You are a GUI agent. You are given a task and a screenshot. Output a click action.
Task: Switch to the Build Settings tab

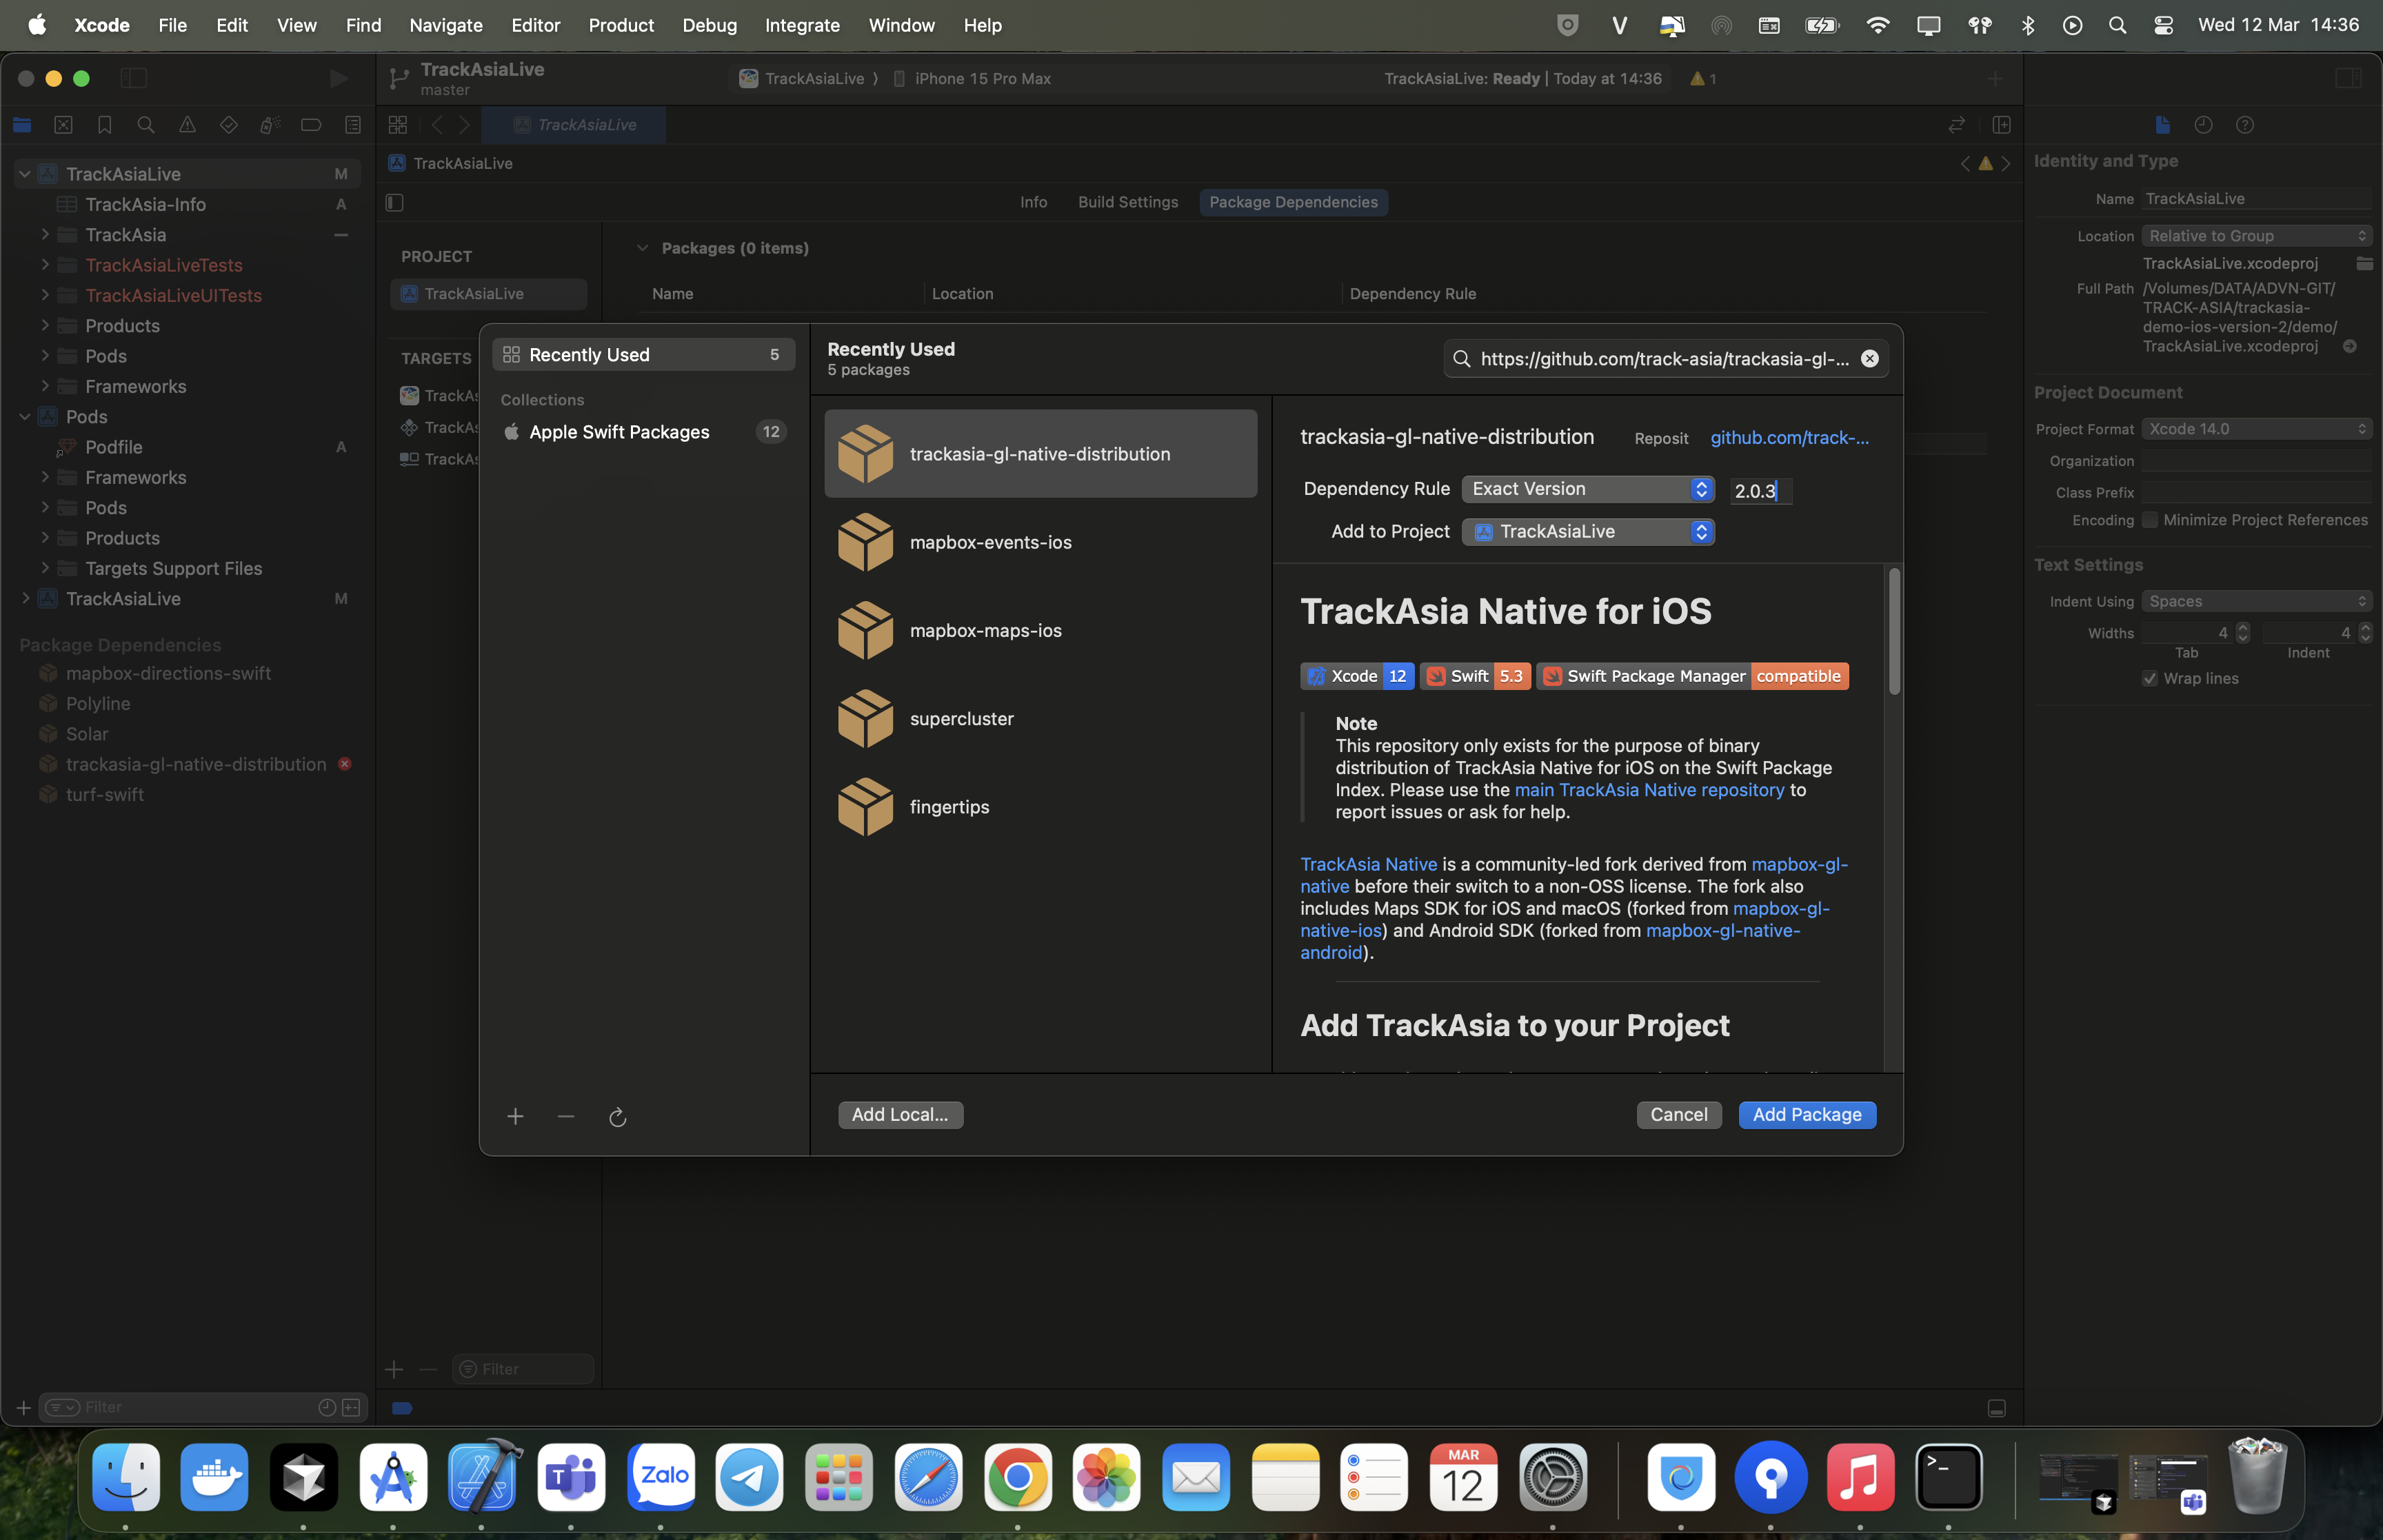[1128, 202]
